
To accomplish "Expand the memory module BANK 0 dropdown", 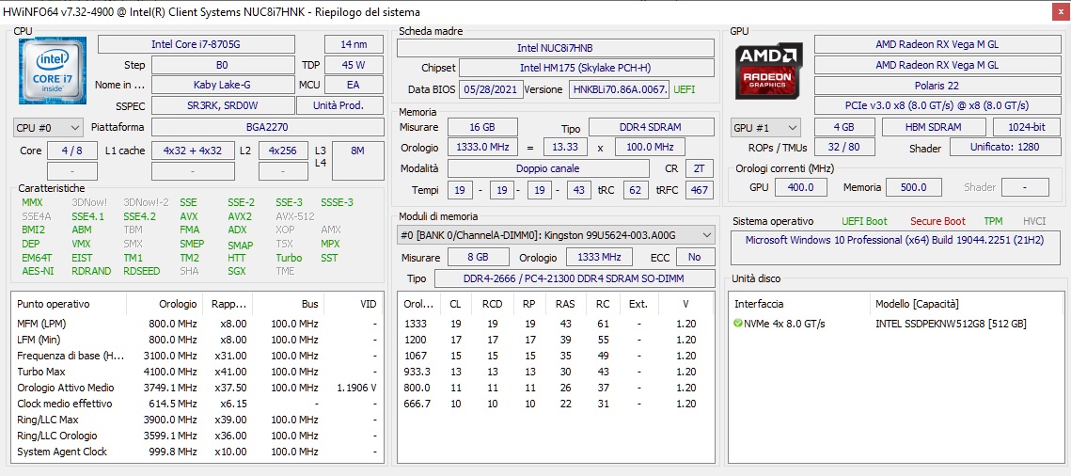I will [556, 235].
